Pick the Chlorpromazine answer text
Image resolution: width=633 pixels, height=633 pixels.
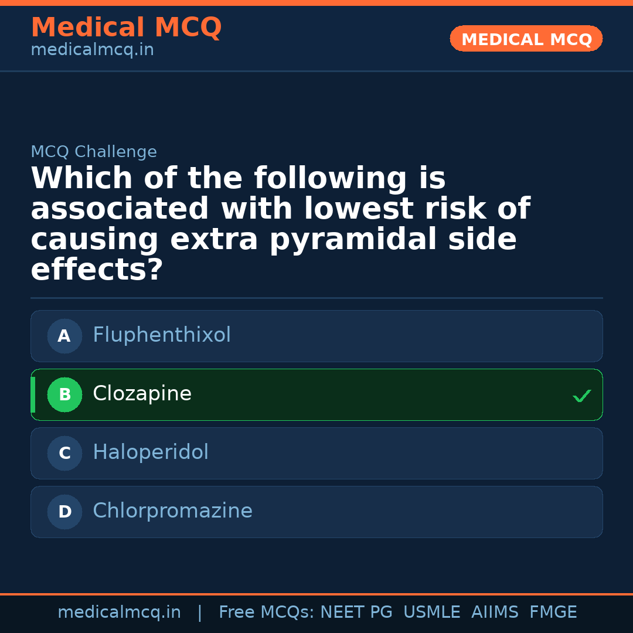coord(172,511)
